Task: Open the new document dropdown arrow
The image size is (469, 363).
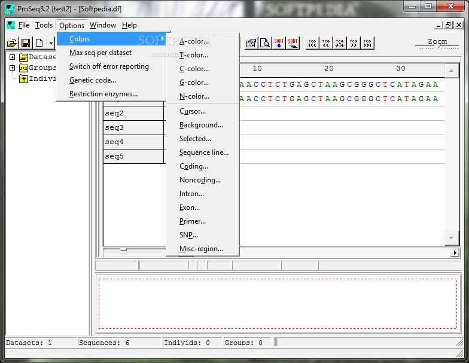Action: 51,43
